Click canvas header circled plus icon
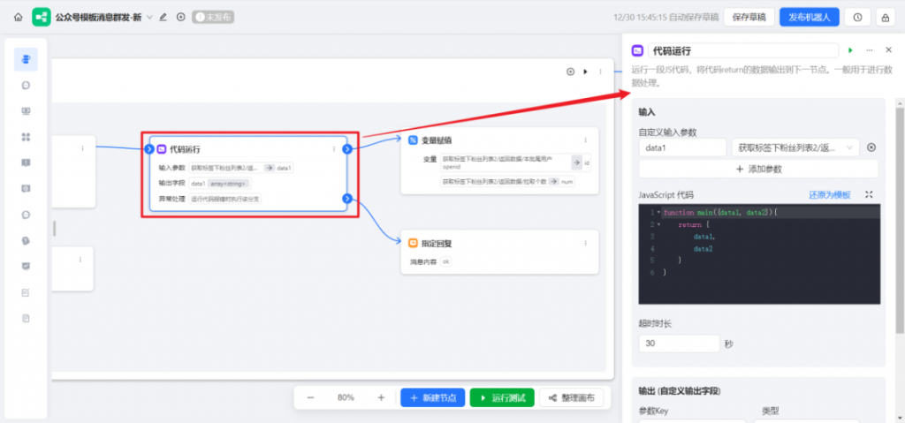 coord(570,72)
